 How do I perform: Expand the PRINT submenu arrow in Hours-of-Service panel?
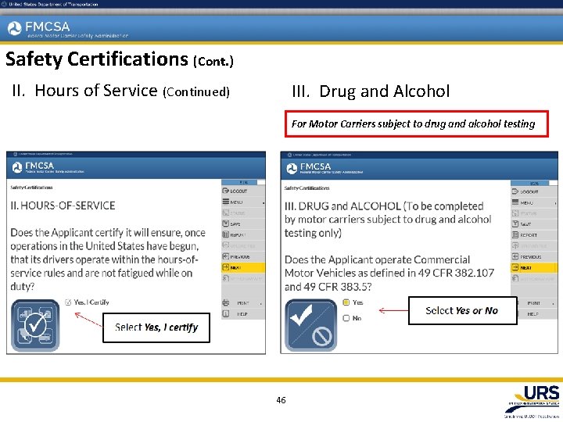[261, 303]
